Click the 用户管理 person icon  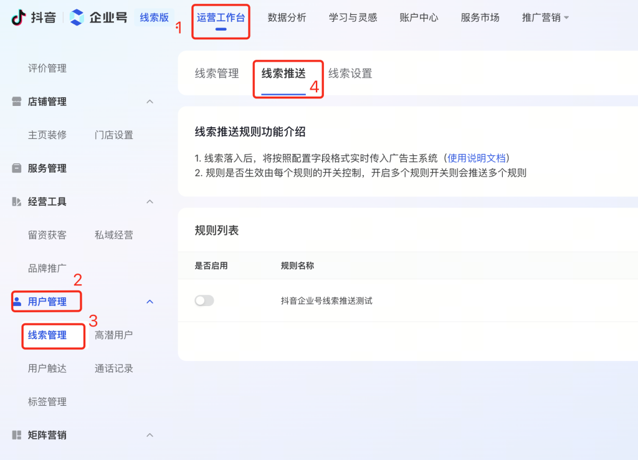coord(17,302)
